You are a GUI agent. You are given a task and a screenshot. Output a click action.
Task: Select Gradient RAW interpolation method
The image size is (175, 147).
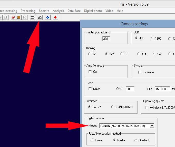136,140
